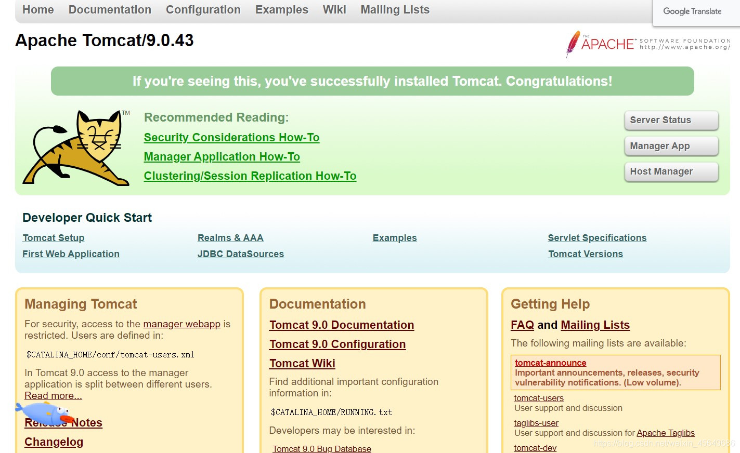The width and height of the screenshot is (740, 453).
Task: Open First Web Application link
Action: click(71, 254)
